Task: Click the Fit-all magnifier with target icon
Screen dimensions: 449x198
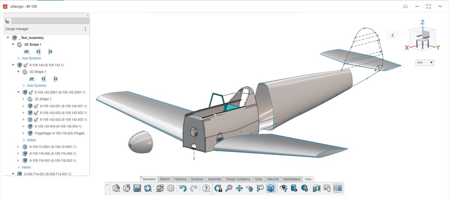Action: (x=229, y=188)
